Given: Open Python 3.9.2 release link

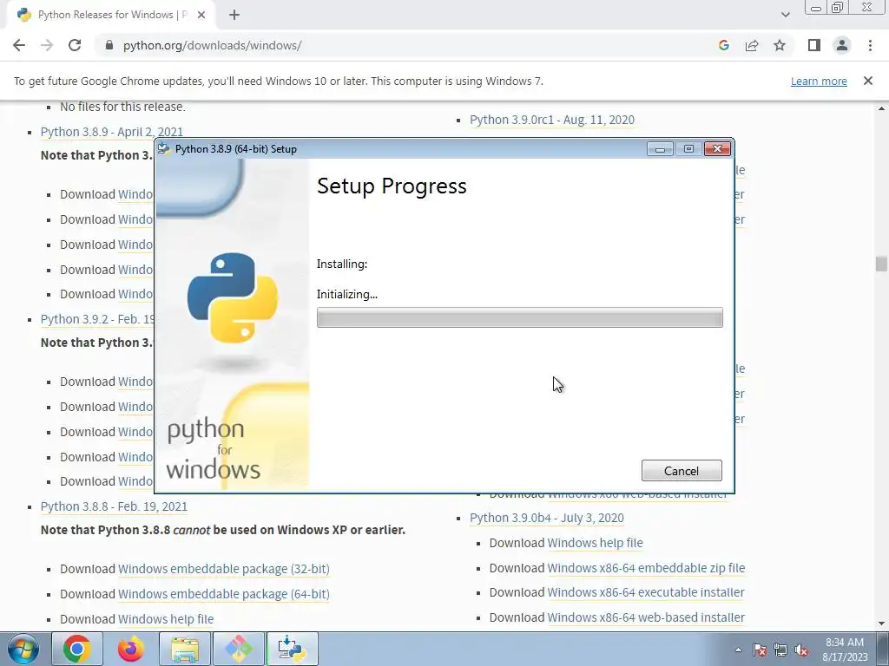Looking at the screenshot, I should 97,319.
